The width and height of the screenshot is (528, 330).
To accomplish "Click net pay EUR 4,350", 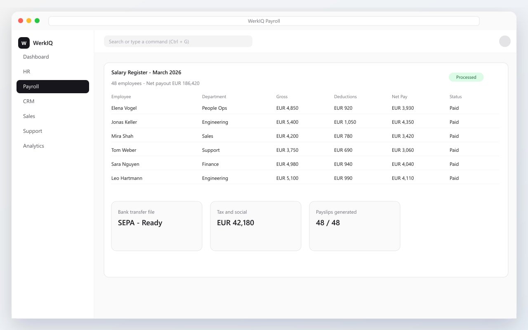I will (x=403, y=122).
